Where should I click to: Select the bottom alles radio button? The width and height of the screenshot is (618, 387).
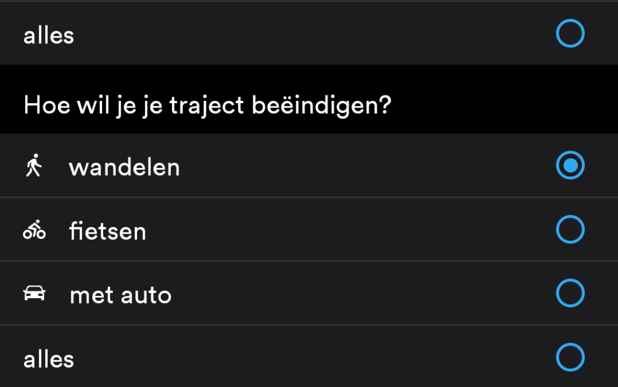(x=570, y=357)
